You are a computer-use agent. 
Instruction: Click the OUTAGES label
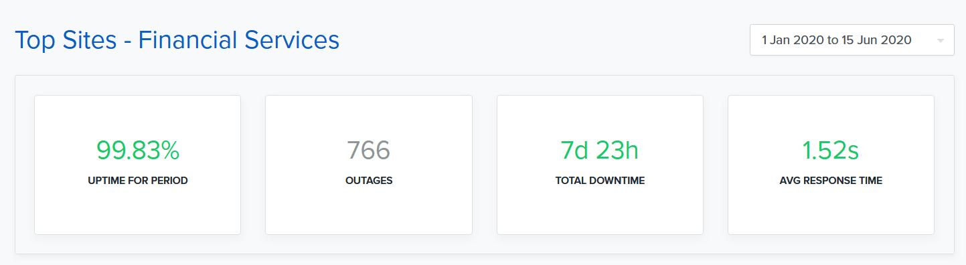pos(369,181)
